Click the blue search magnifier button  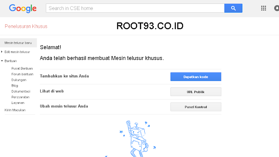pos(233,8)
